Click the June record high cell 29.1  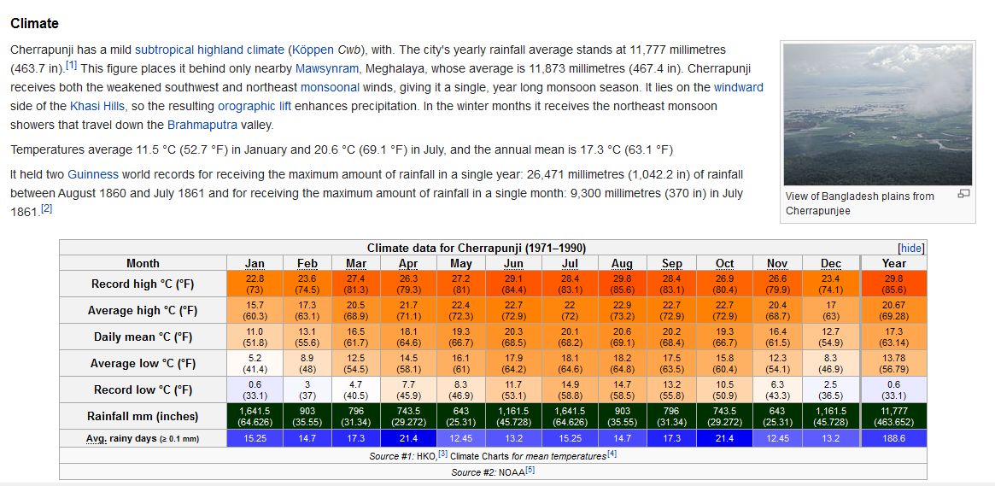(x=513, y=284)
